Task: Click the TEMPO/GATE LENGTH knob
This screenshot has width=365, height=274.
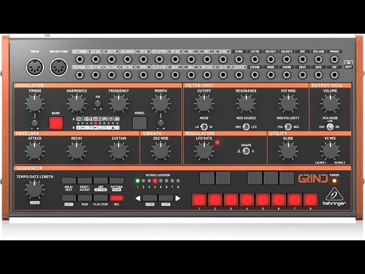Action: (x=35, y=189)
